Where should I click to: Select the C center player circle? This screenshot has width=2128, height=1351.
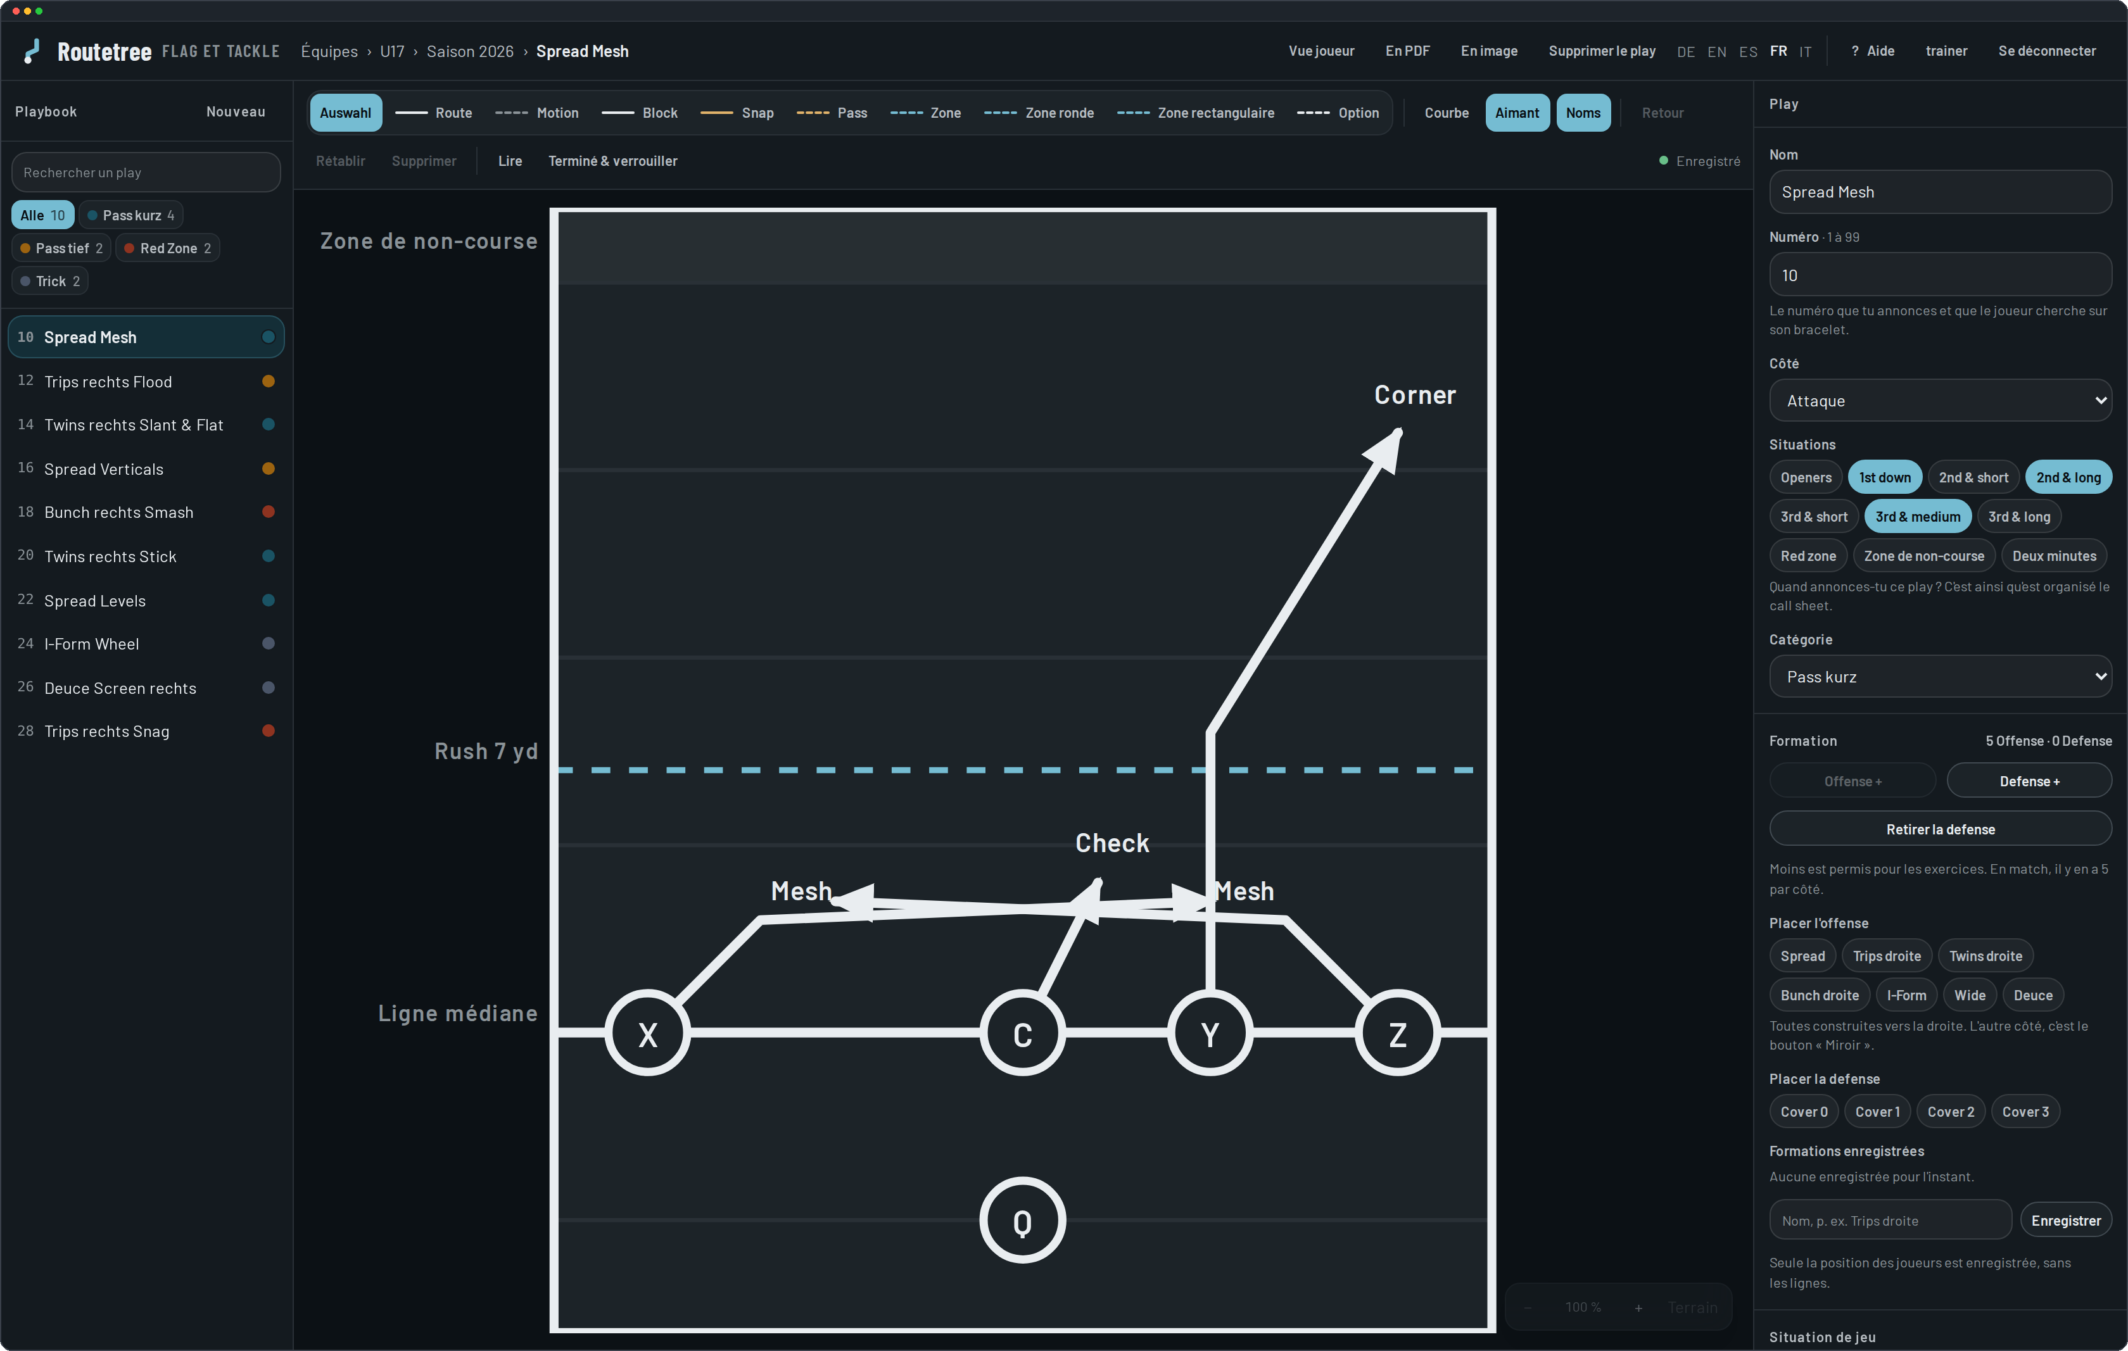(1022, 1033)
